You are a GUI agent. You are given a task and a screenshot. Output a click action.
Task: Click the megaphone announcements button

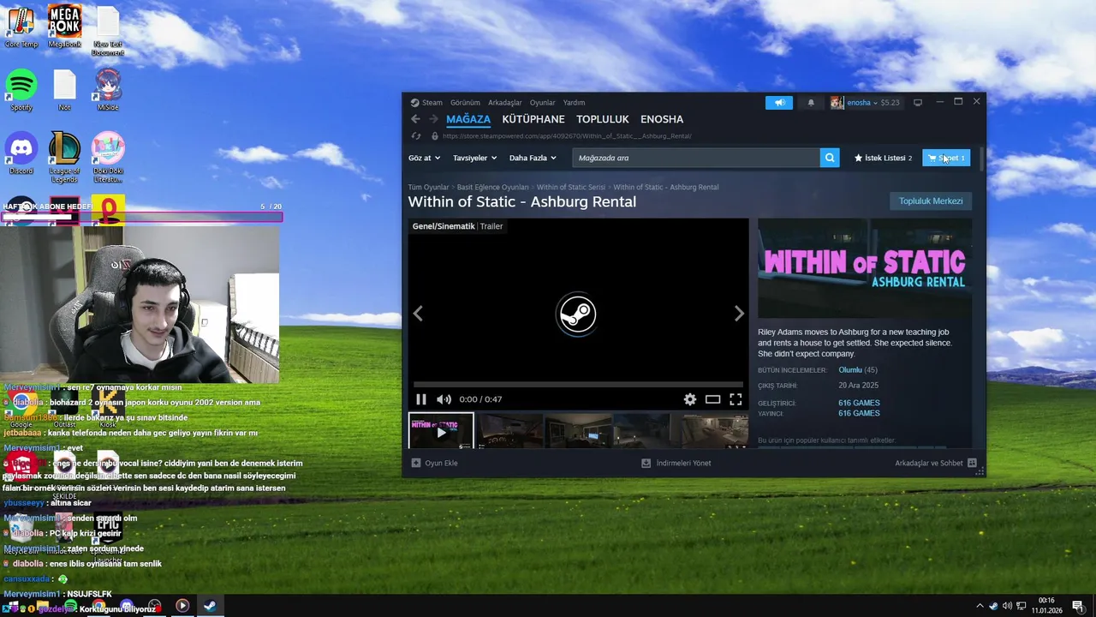[779, 103]
